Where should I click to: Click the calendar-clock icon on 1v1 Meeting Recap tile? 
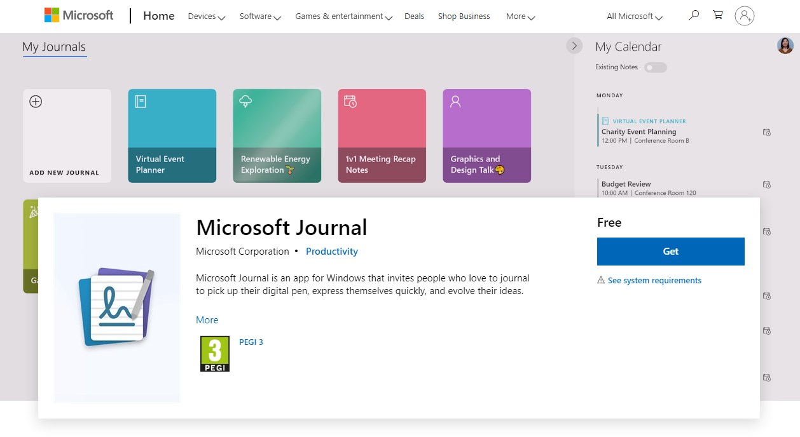click(350, 101)
